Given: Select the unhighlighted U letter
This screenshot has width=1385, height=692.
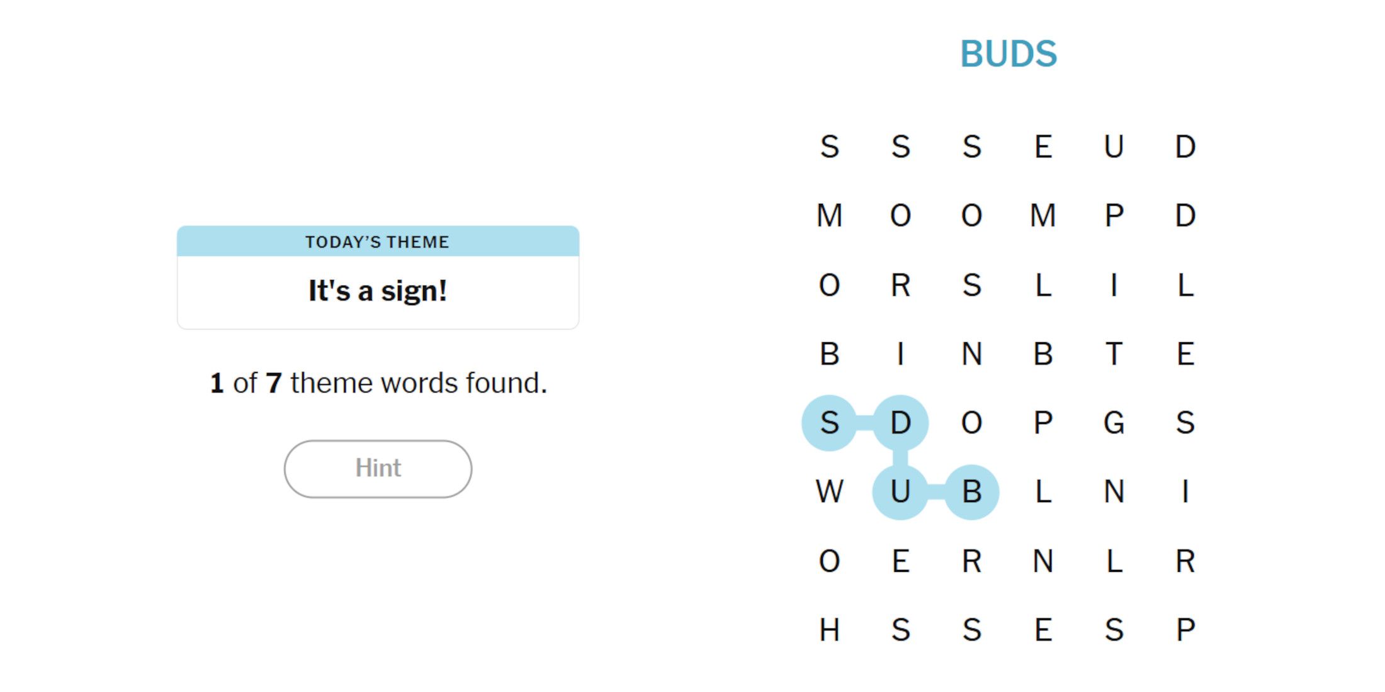Looking at the screenshot, I should click(1114, 147).
